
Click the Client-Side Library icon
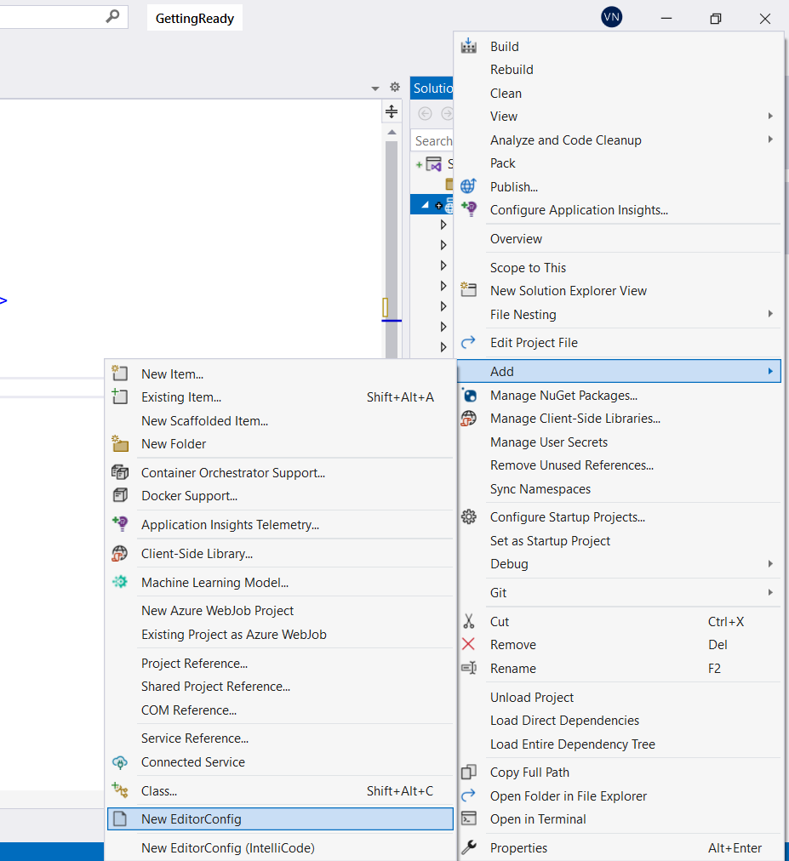coord(120,553)
